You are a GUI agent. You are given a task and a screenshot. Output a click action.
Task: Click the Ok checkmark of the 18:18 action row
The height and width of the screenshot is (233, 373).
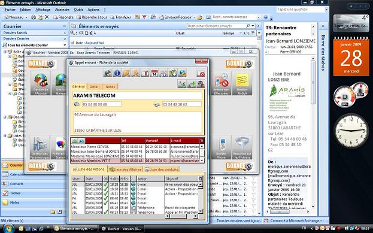pos(105,184)
